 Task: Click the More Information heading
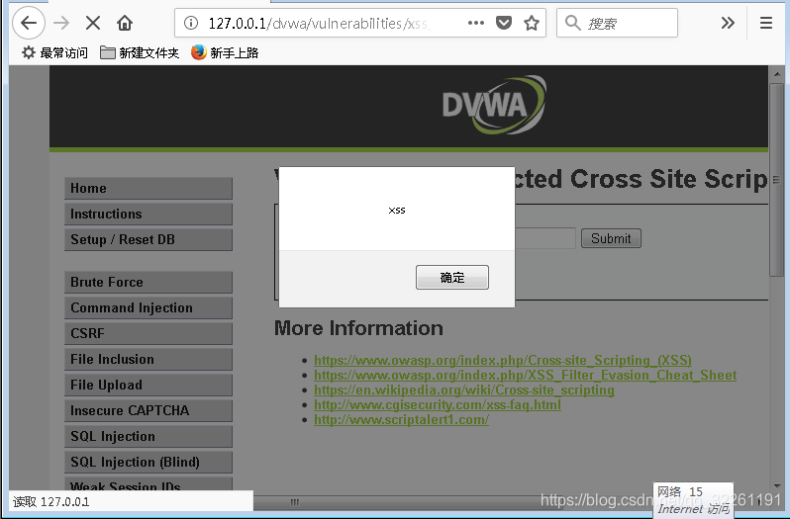(358, 328)
